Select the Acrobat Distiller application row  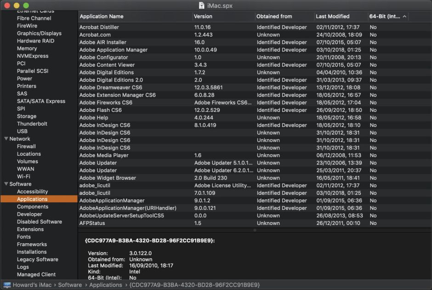click(x=138, y=27)
